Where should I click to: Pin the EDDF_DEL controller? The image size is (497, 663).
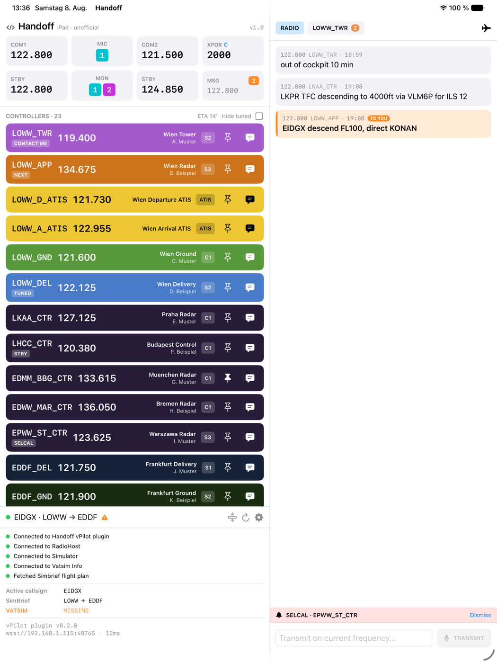coord(228,468)
